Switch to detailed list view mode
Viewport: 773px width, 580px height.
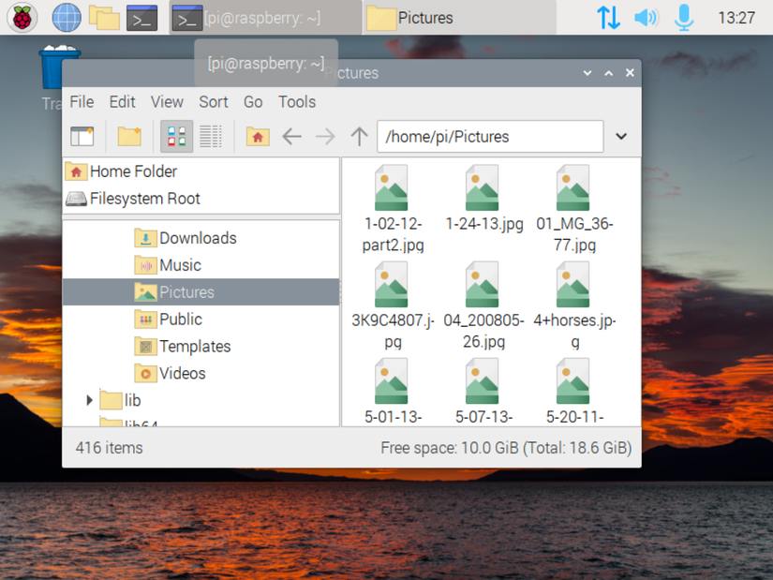(x=211, y=137)
